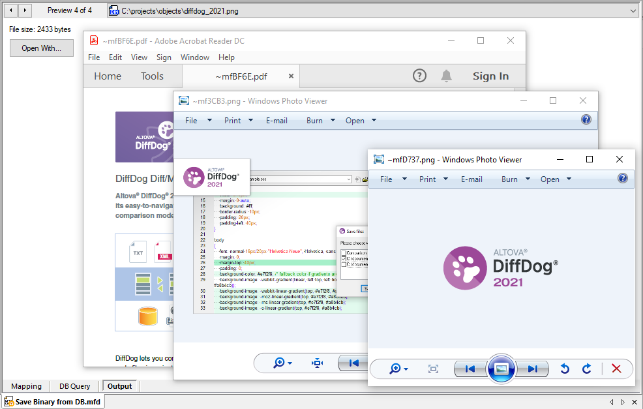Click the Open With... button
Image resolution: width=643 pixels, height=409 pixels.
(x=42, y=48)
